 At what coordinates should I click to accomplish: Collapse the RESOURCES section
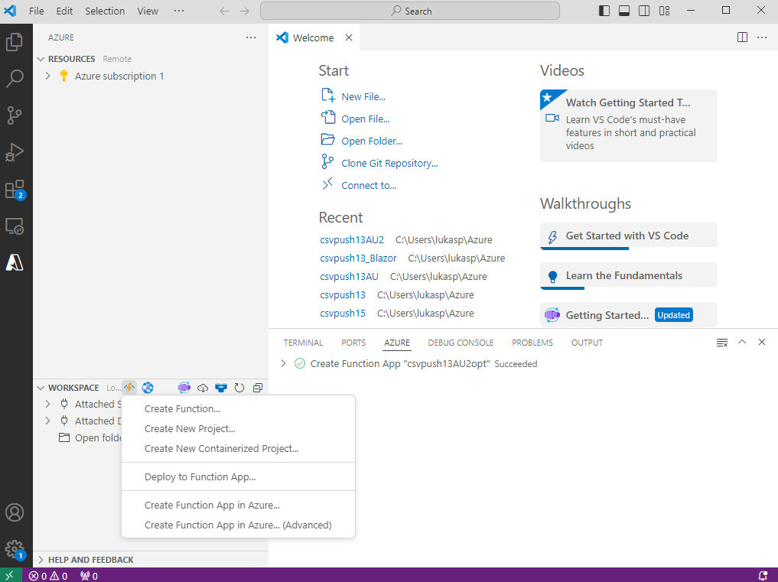(41, 59)
